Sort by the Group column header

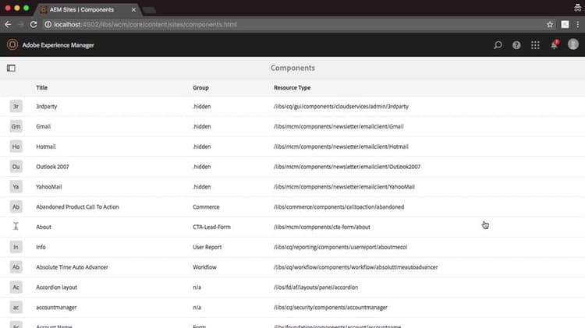[200, 87]
